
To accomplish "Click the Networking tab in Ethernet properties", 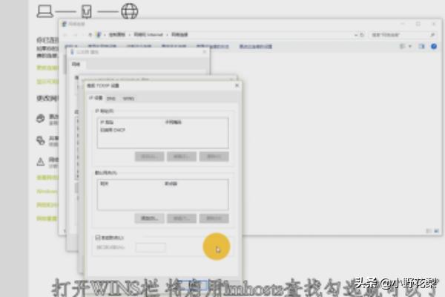I will pos(76,65).
